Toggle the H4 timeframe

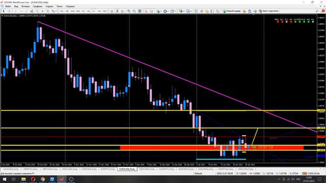[x=89, y=11]
